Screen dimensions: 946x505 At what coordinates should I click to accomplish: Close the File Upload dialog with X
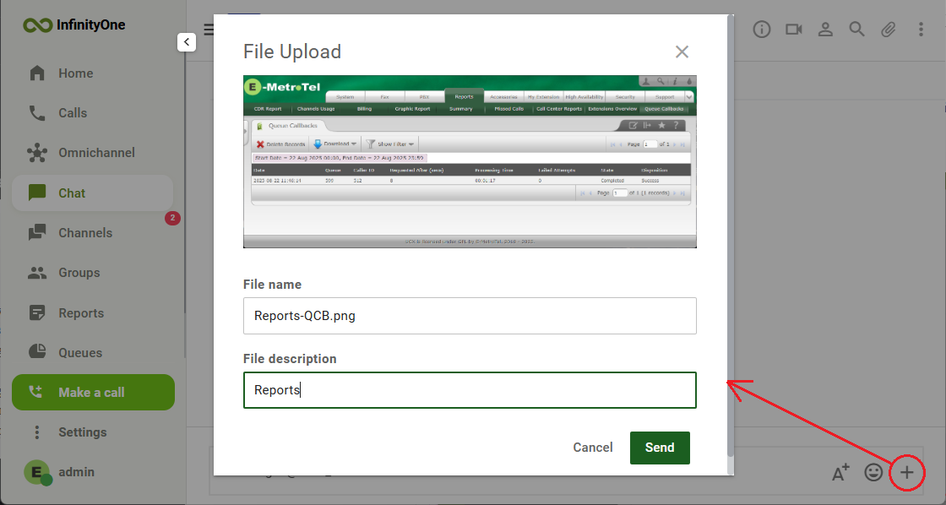682,52
